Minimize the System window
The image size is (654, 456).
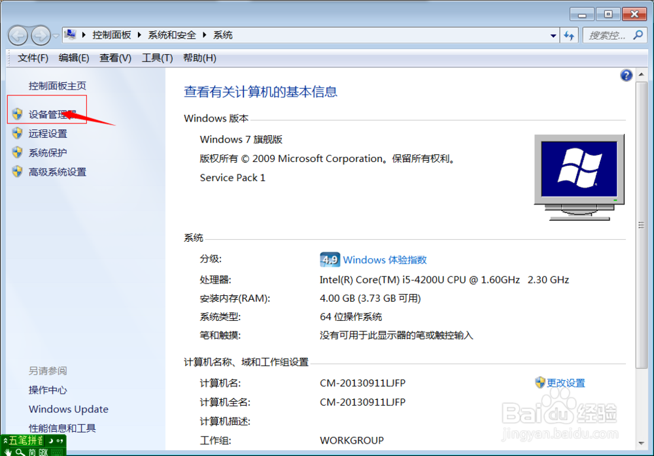point(582,14)
